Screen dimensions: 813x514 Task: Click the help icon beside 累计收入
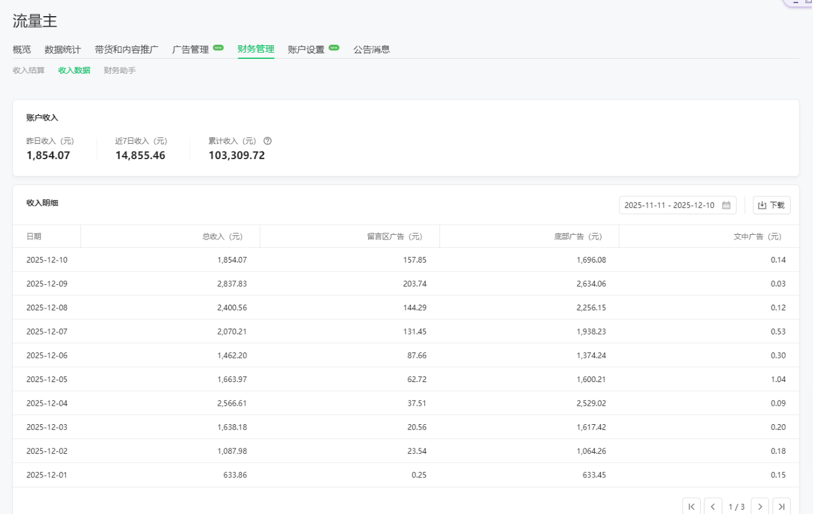(268, 141)
